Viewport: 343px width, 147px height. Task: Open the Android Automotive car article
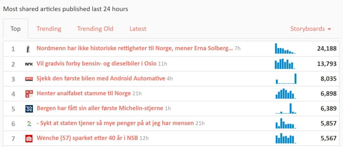101,79
